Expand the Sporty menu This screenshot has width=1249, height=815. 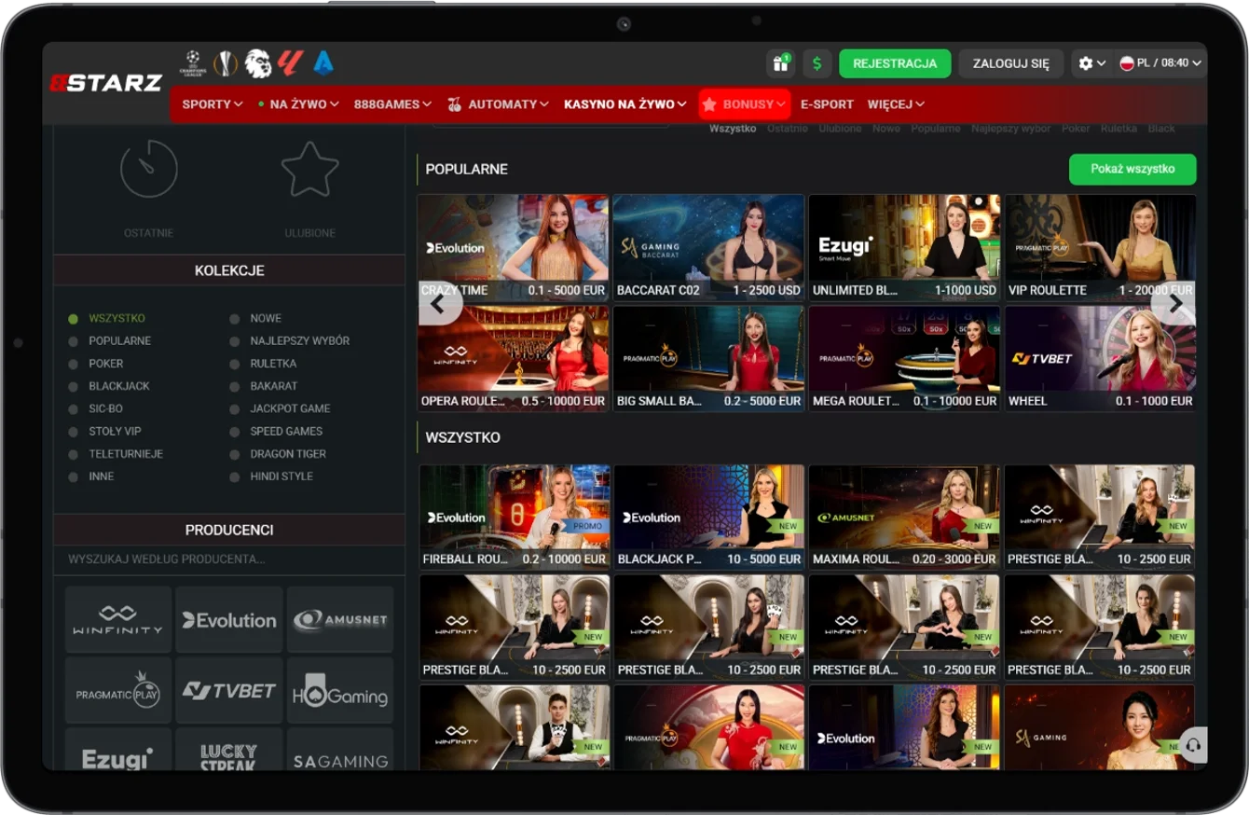click(x=213, y=104)
